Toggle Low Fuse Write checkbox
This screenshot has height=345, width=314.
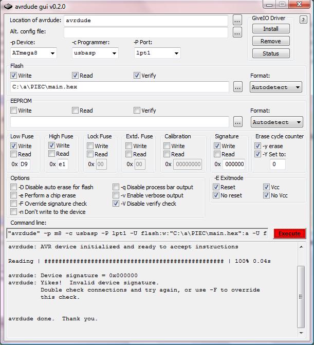pos(13,146)
